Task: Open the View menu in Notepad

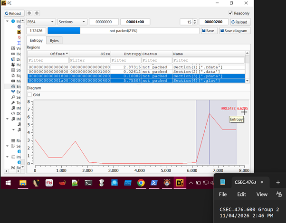Action: click(x=262, y=194)
